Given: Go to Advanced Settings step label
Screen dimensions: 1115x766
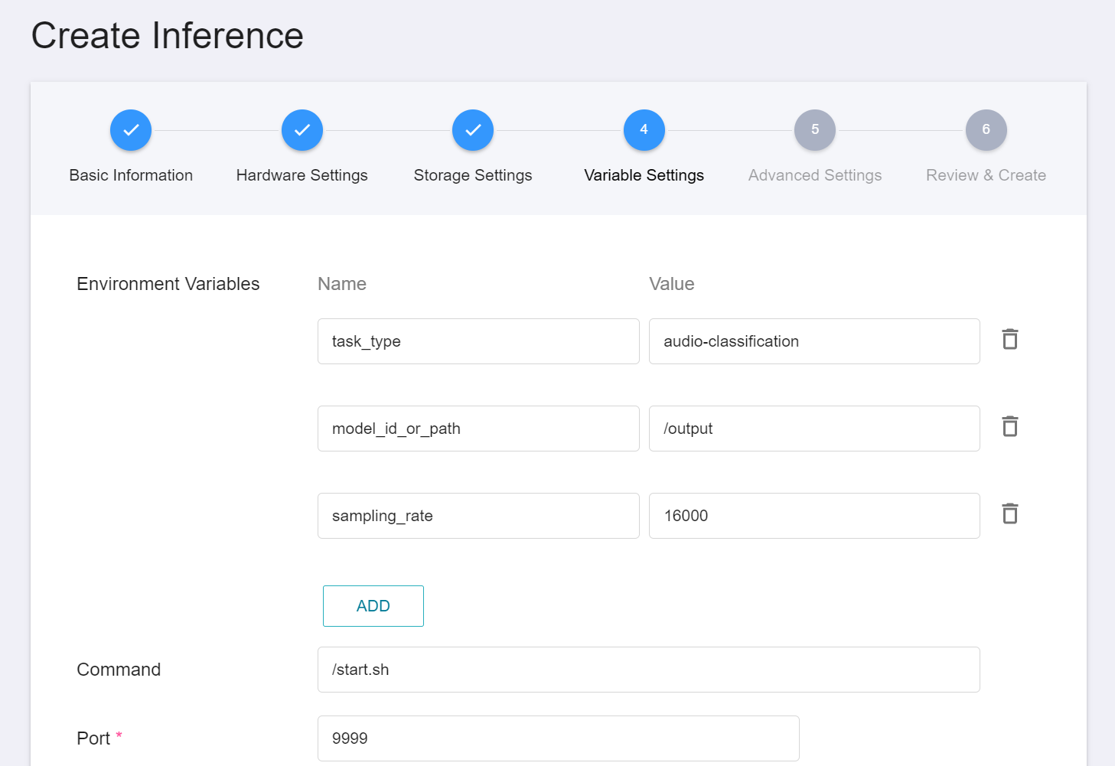Looking at the screenshot, I should pos(815,175).
